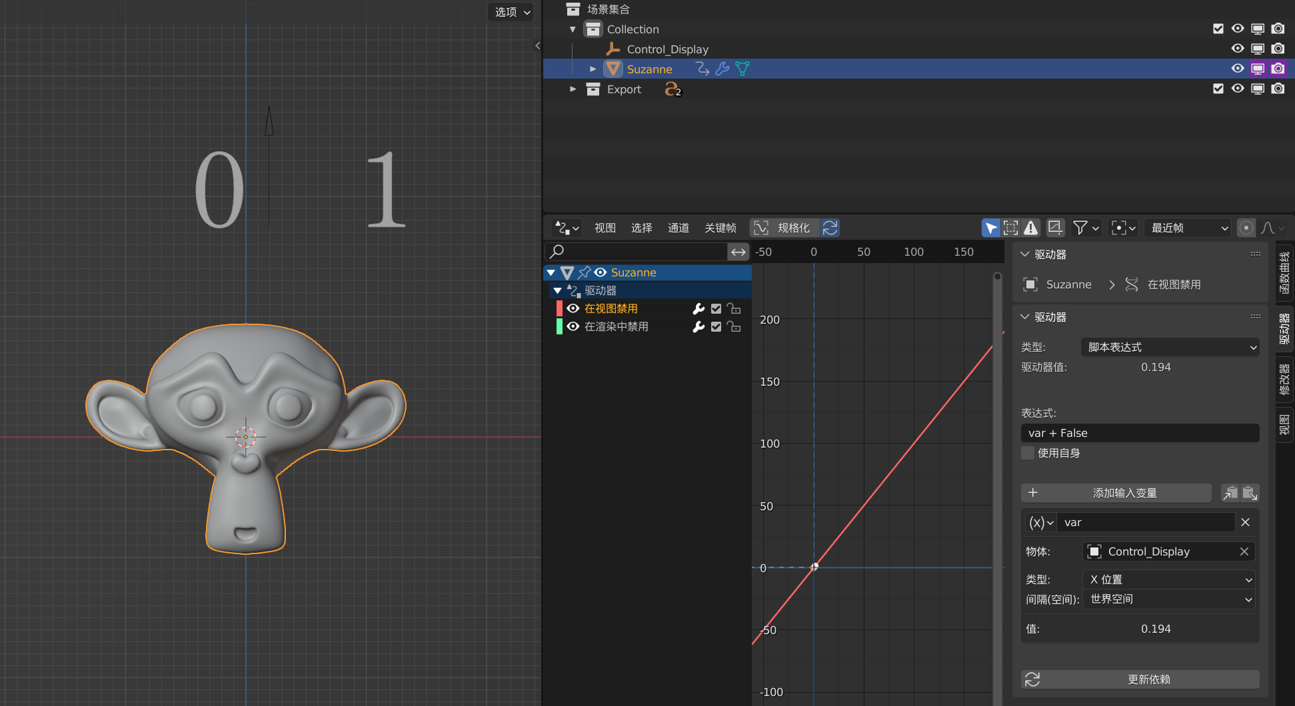
Task: Switch to the 函数曲线 sidebar tab
Action: [1284, 273]
